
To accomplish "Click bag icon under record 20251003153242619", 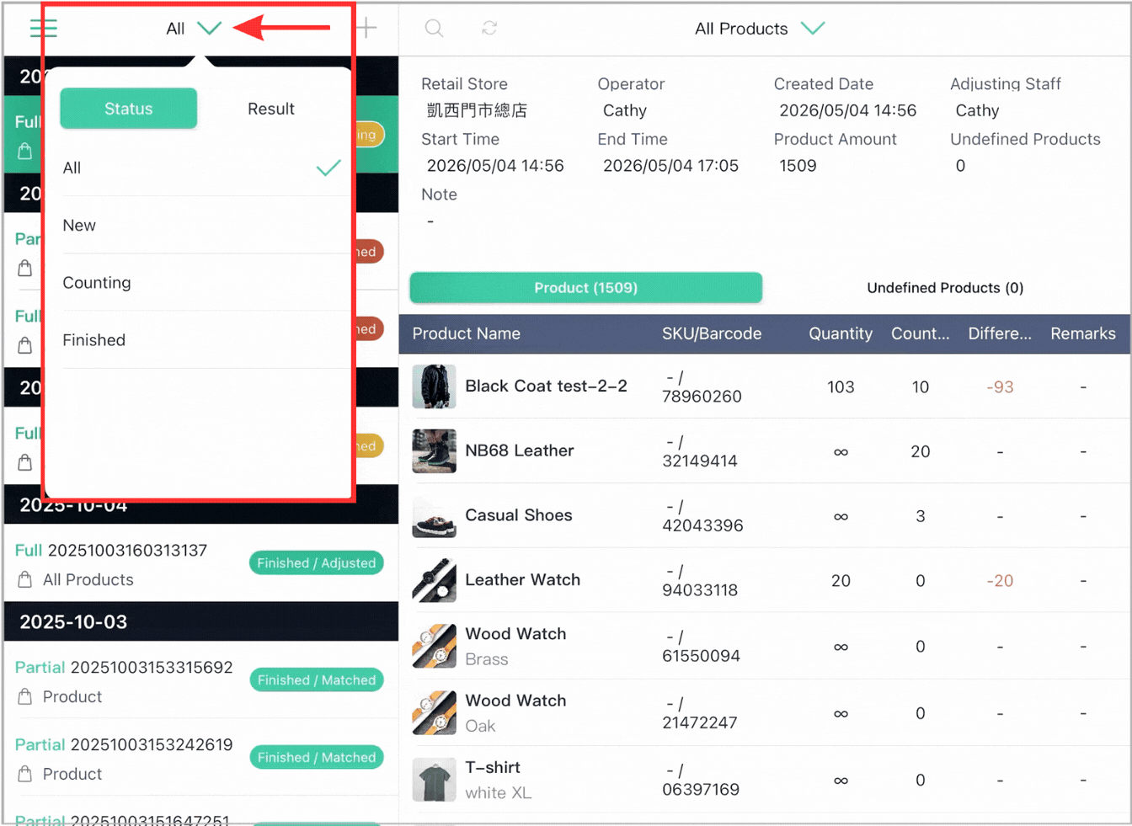I will pos(25,775).
